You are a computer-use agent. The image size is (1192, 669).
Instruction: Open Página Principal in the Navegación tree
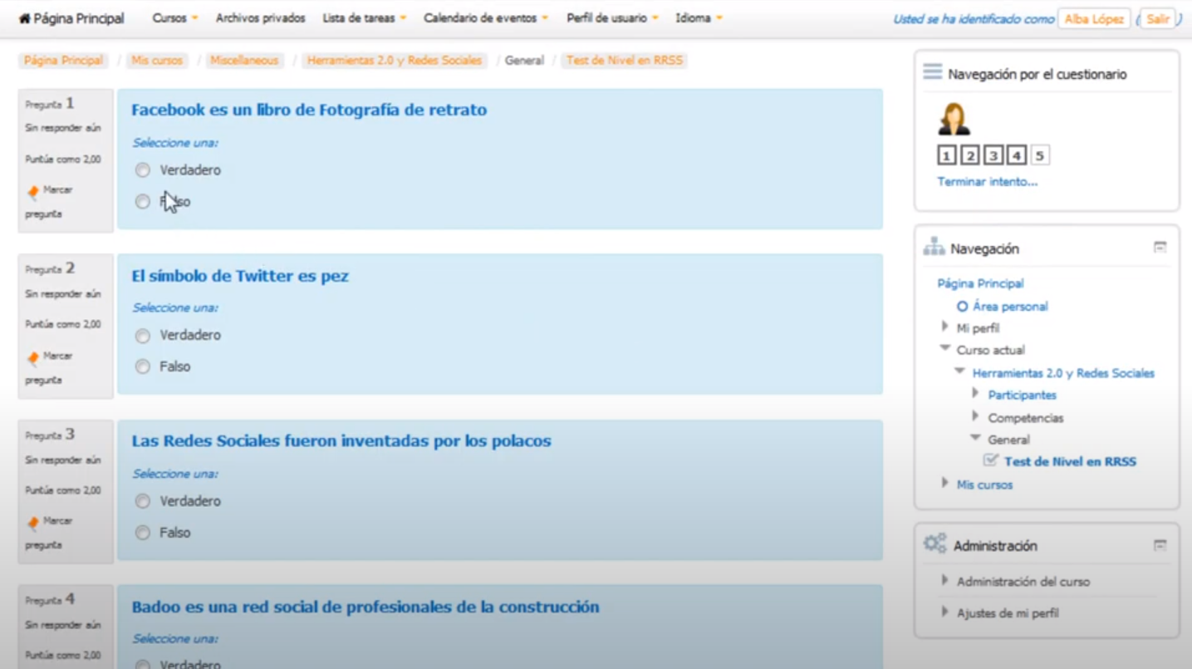980,283
